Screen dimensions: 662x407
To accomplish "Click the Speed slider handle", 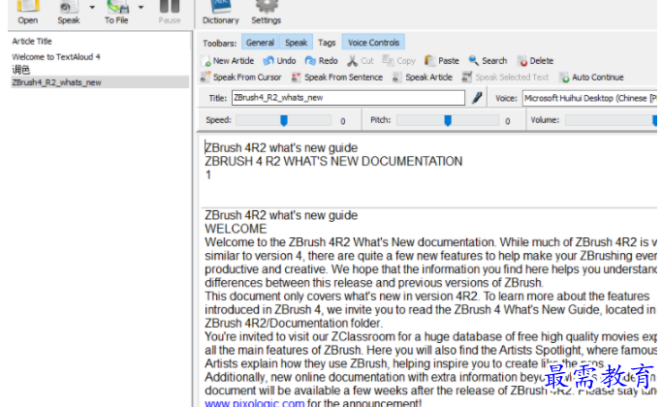I will pos(284,121).
